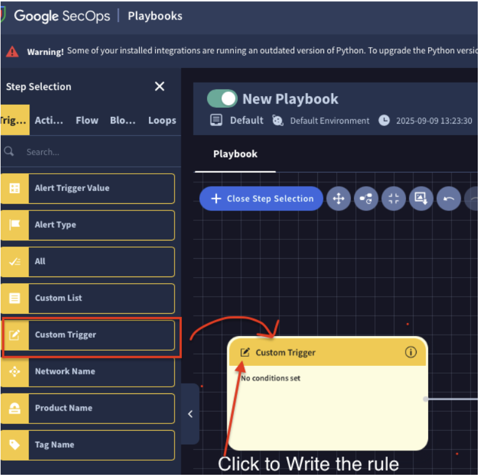Toggle the New Playbook enable switch

[x=222, y=99]
